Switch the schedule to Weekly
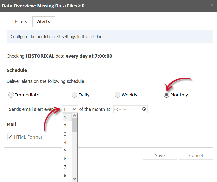The width and height of the screenshot is (217, 182). point(117,95)
